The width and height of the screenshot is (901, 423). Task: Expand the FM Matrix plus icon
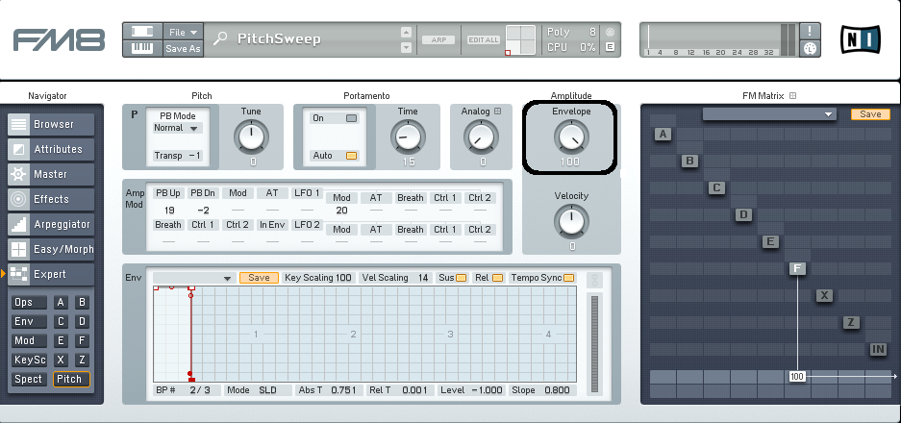click(793, 96)
